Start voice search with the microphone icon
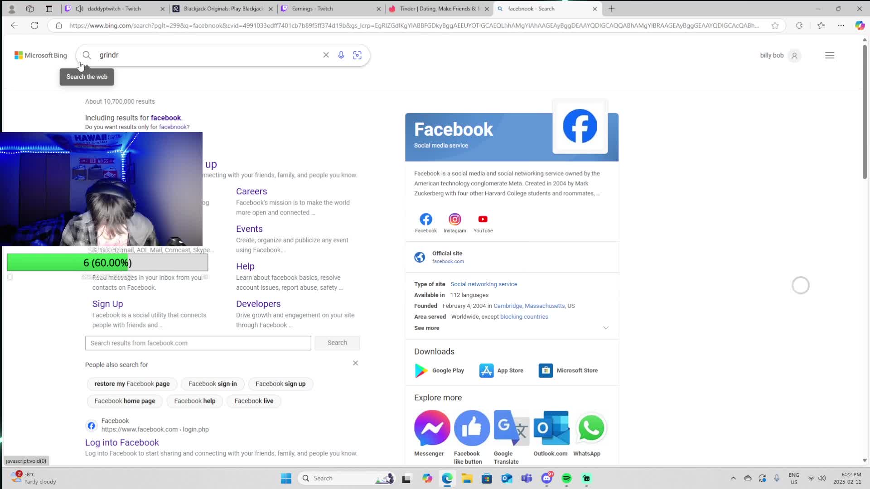This screenshot has height=489, width=870. pyautogui.click(x=341, y=55)
